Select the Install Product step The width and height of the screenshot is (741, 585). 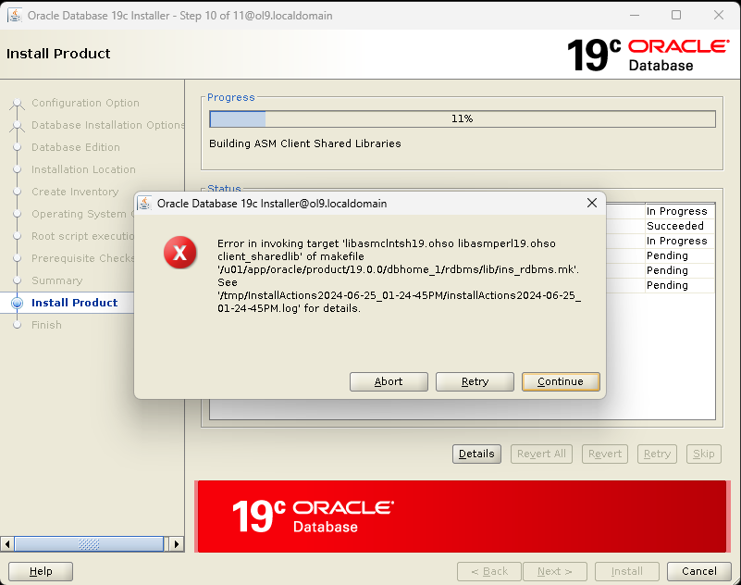[75, 303]
